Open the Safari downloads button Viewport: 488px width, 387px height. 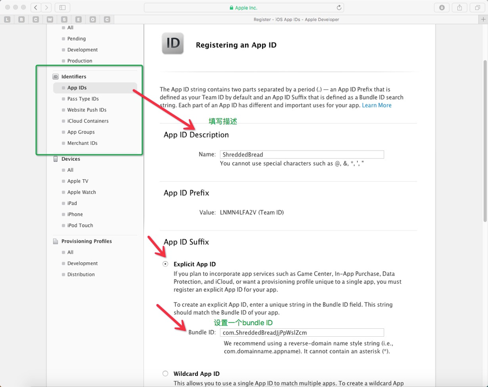pos(441,7)
